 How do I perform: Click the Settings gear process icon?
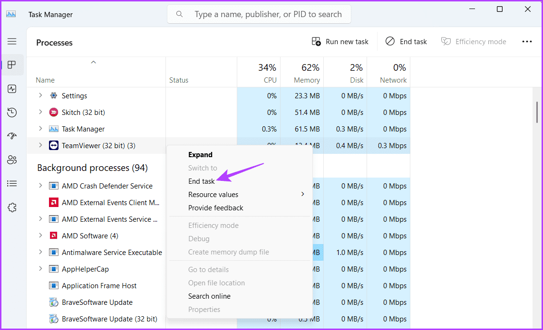pos(54,95)
